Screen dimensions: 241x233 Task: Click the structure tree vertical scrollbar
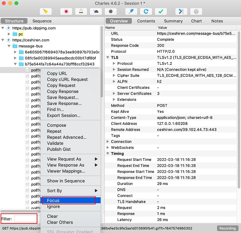click(102, 62)
